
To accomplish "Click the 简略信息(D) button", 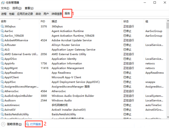I will [14, 124].
